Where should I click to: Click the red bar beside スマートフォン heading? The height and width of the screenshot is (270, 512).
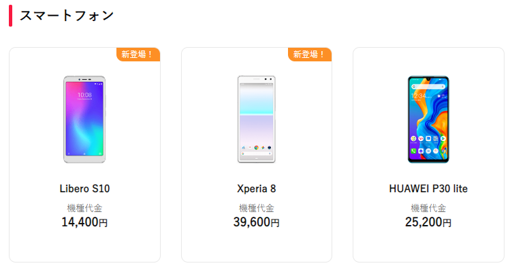[10, 16]
